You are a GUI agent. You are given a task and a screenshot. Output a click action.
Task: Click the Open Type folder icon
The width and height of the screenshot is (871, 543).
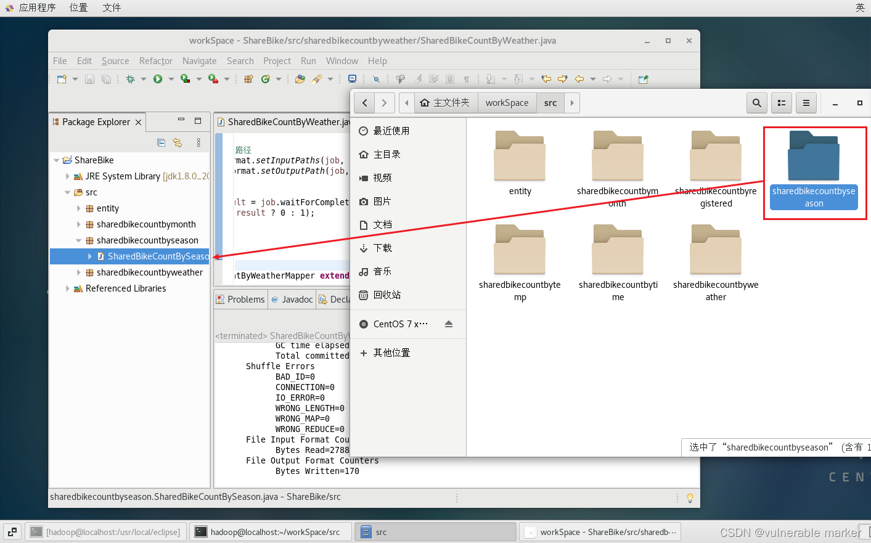(x=300, y=79)
